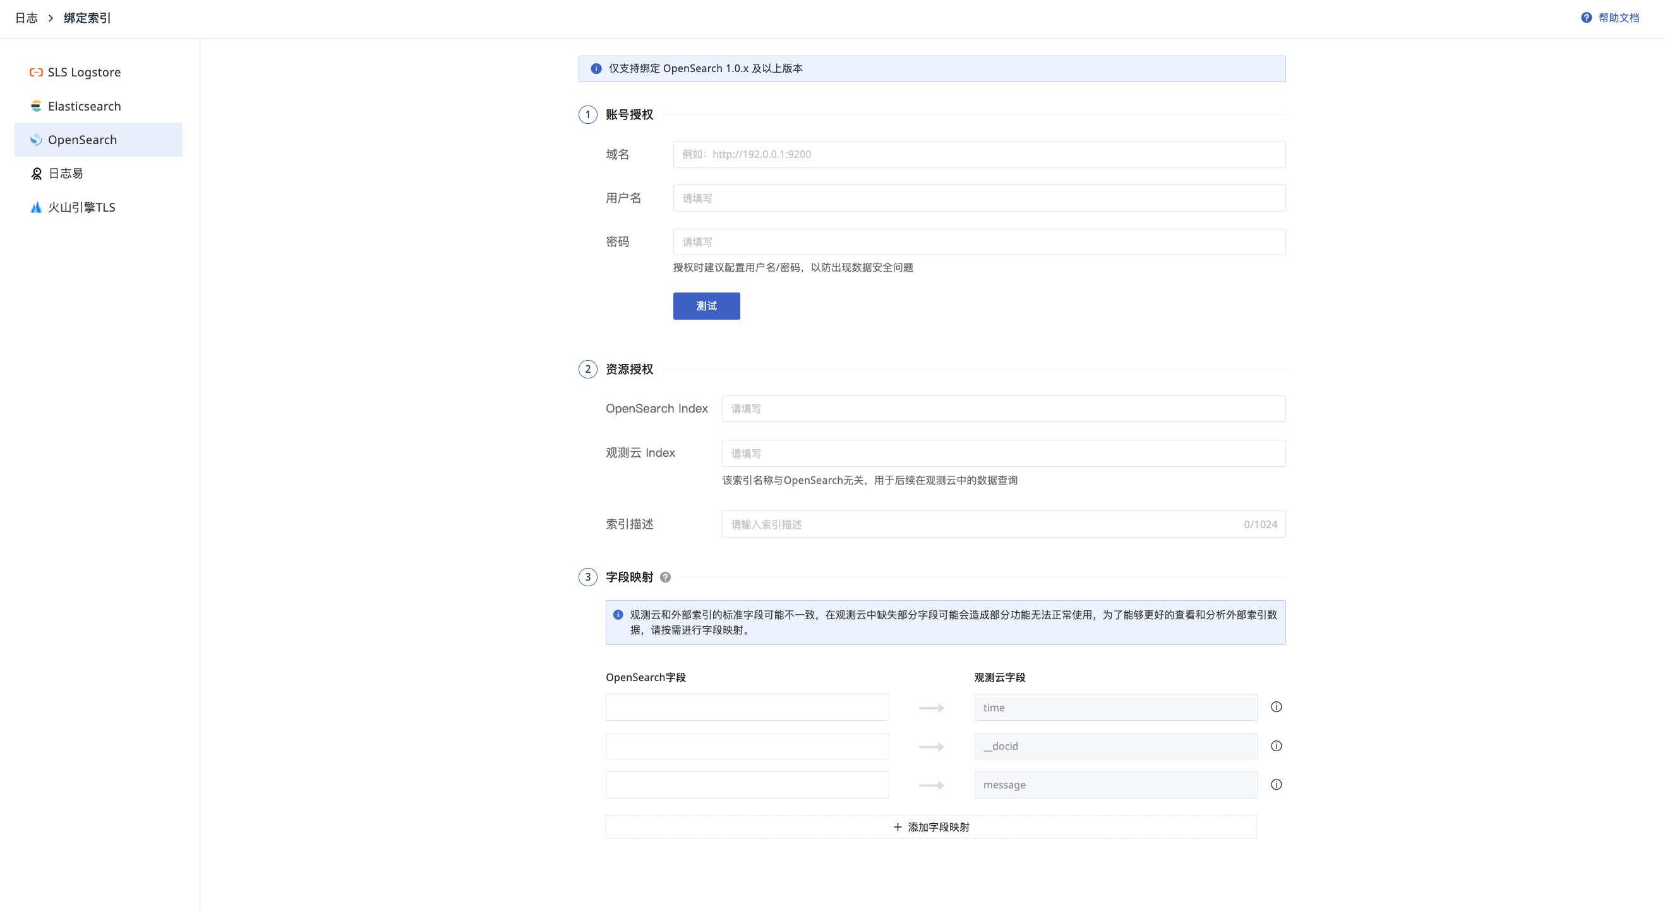The width and height of the screenshot is (1665, 911).
Task: Click the 帮助文档 help icon
Action: point(1585,18)
